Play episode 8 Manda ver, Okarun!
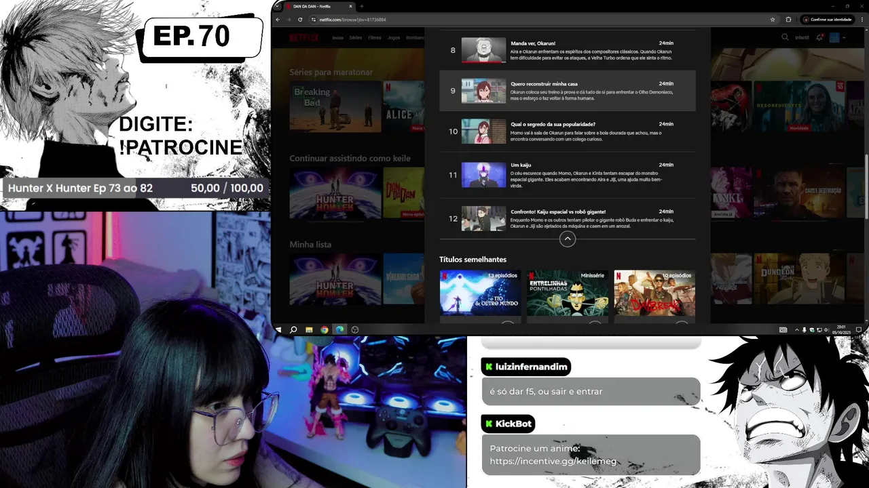Viewport: 869px width, 488px height. coord(483,50)
